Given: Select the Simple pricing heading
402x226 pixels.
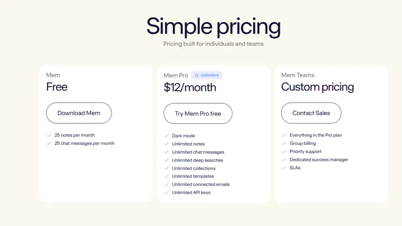Looking at the screenshot, I should (213, 27).
